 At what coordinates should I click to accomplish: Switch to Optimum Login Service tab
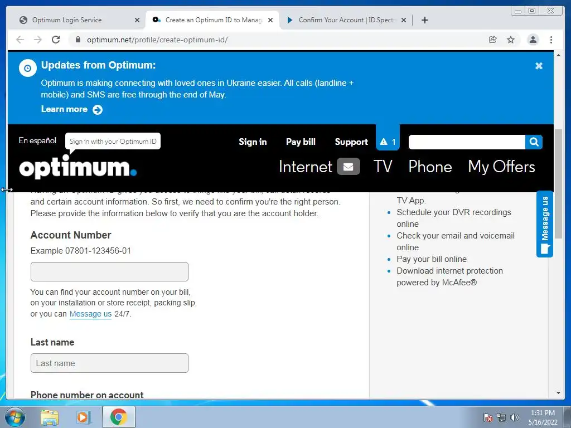click(78, 20)
